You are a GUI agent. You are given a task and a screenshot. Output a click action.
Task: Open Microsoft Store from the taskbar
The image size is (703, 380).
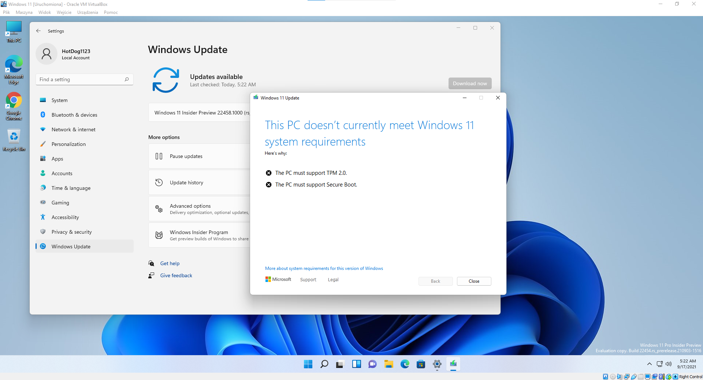pos(421,364)
